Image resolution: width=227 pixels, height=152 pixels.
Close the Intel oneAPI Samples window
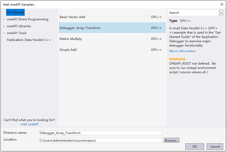coord(222,4)
